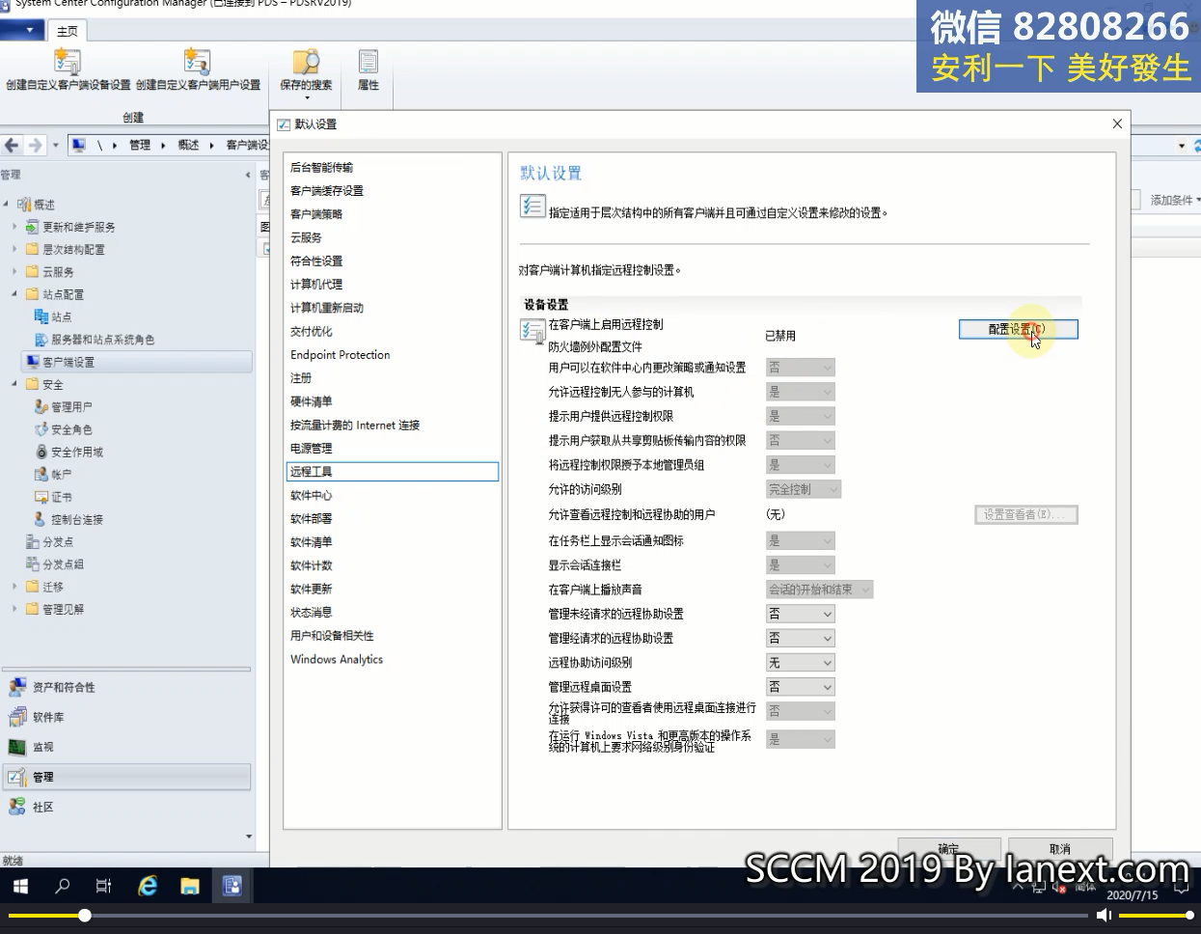Select 硬件清单 settings category
This screenshot has height=934, width=1201.
coord(311,401)
